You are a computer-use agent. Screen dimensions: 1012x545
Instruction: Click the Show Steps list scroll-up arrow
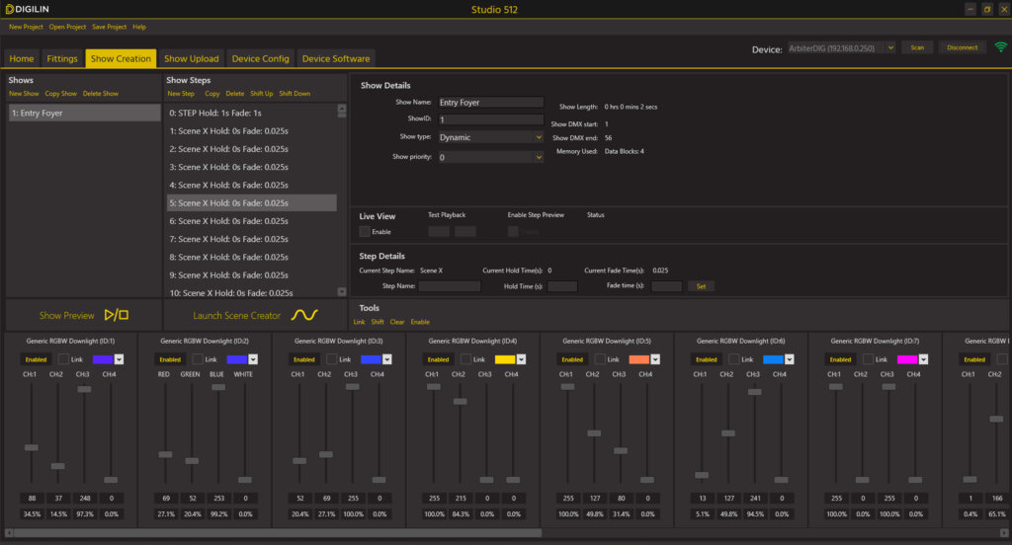coord(343,107)
